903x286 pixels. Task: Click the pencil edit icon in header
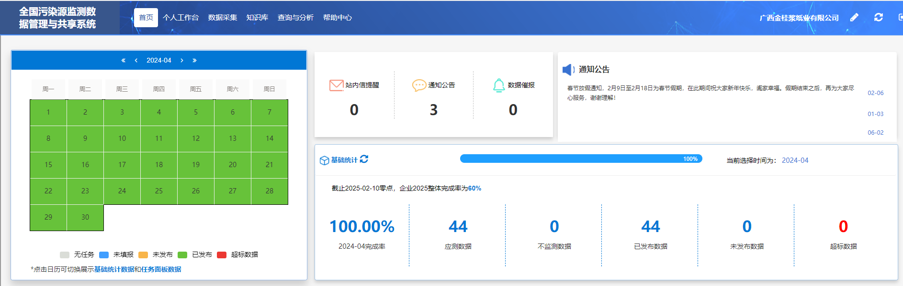(x=854, y=18)
